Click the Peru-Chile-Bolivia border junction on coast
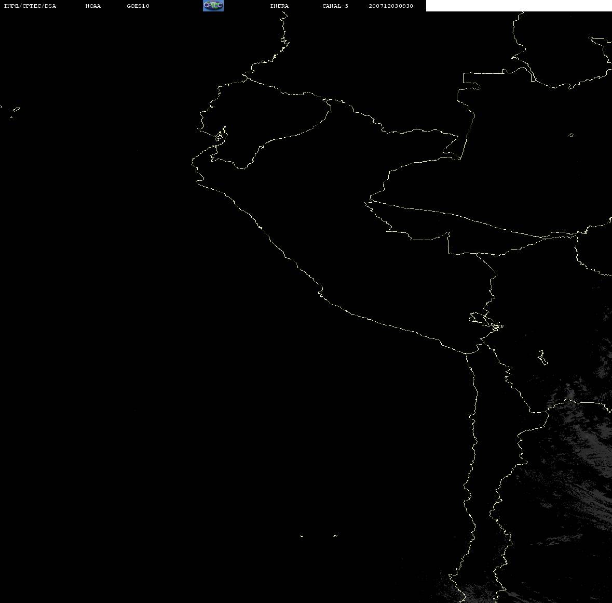This screenshot has width=612, height=603. [468, 353]
